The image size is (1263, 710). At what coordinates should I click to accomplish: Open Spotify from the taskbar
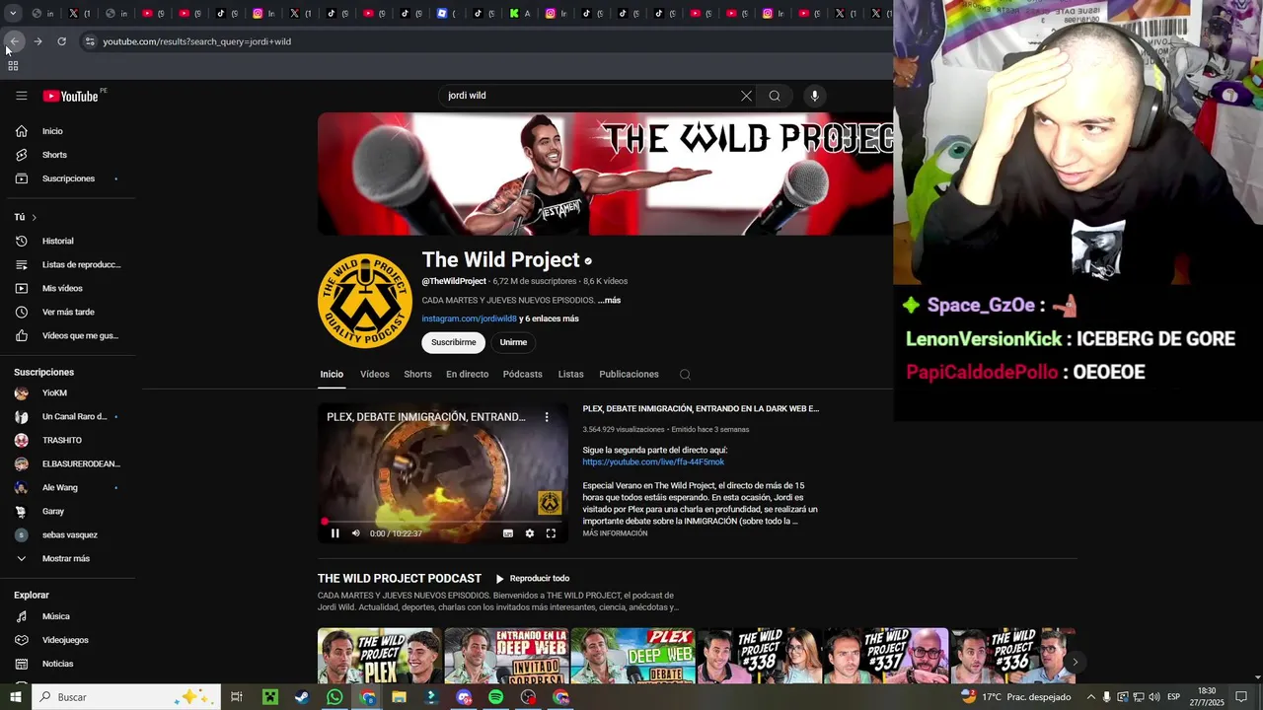[x=495, y=697]
